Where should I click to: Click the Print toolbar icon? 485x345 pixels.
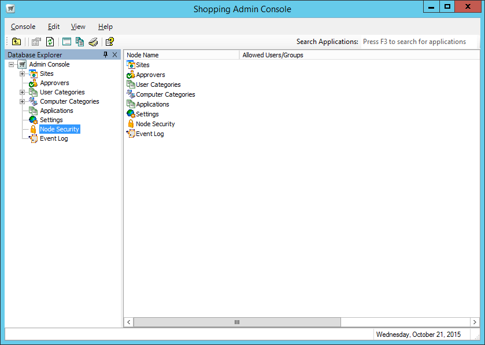(93, 42)
